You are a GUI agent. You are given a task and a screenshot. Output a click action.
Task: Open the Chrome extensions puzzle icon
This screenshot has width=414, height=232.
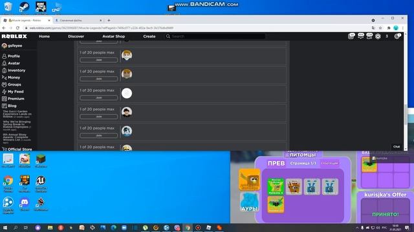click(x=389, y=28)
